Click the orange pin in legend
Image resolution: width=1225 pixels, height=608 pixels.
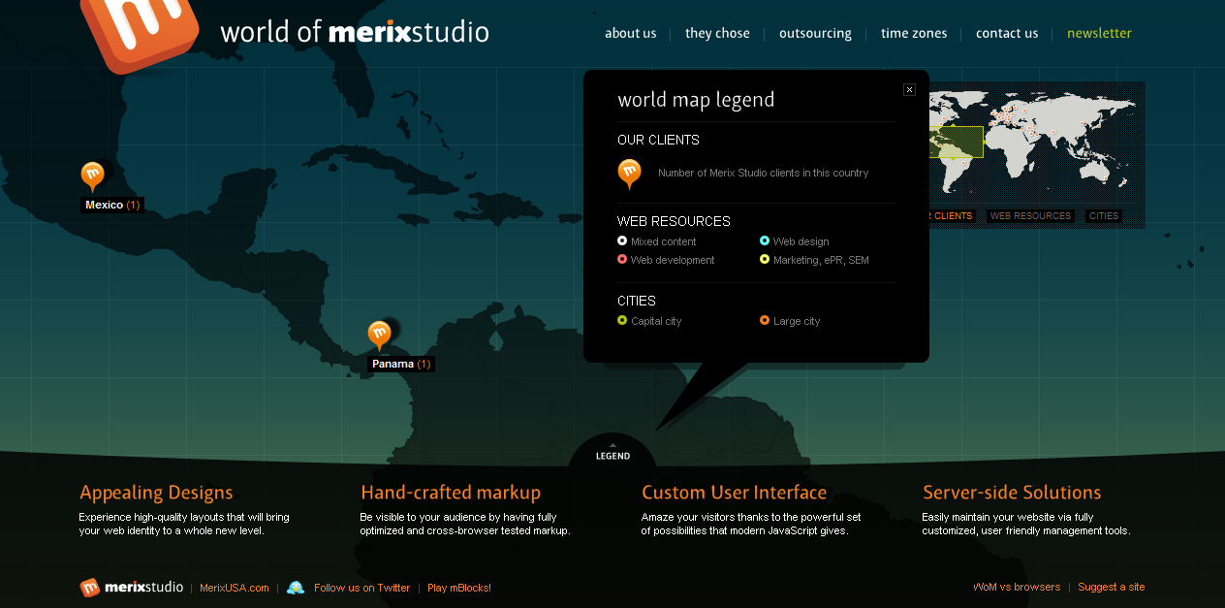[629, 173]
